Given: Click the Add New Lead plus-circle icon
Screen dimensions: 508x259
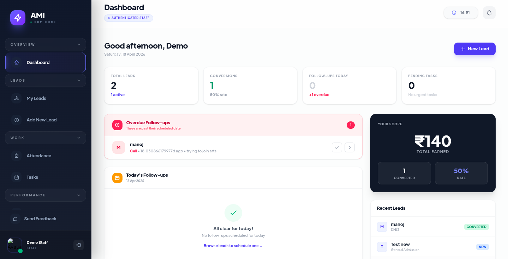Looking at the screenshot, I should [x=17, y=120].
